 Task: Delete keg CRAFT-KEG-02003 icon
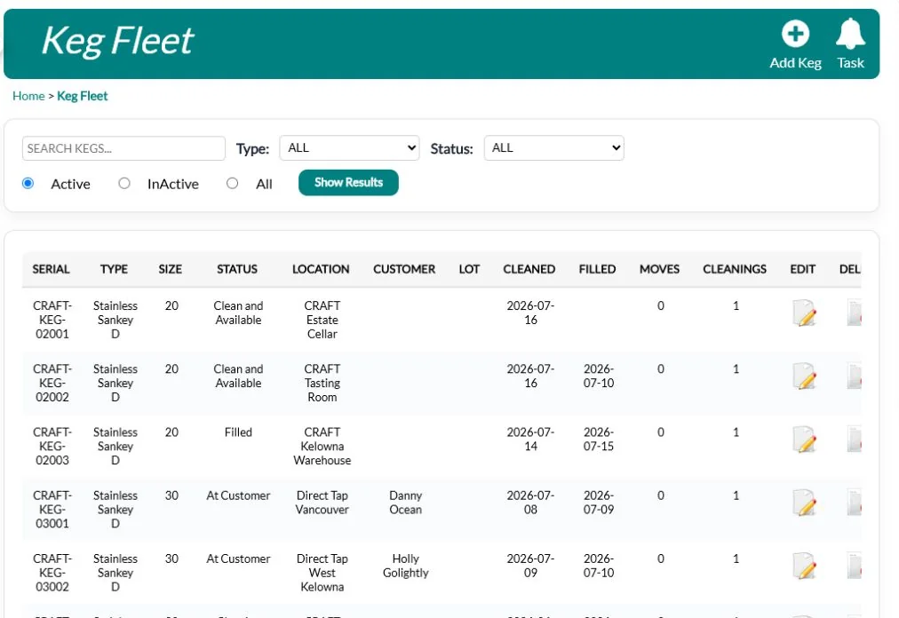[855, 440]
